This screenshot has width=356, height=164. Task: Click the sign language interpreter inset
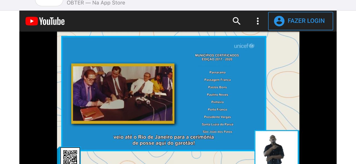pyautogui.click(x=277, y=147)
